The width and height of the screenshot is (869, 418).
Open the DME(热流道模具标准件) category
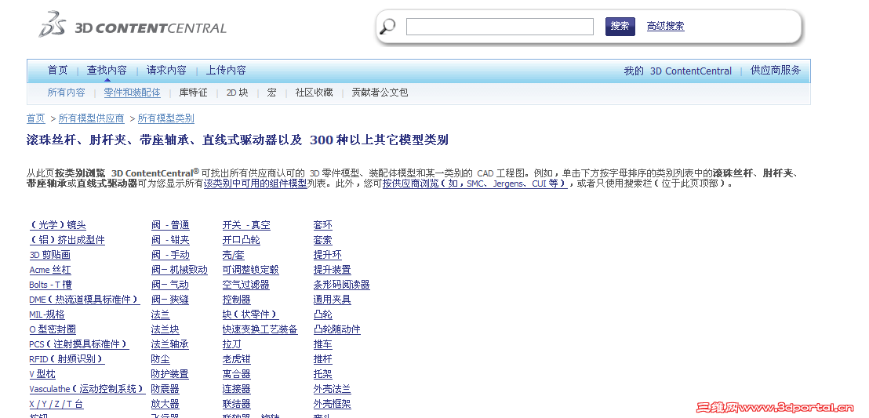[84, 300]
